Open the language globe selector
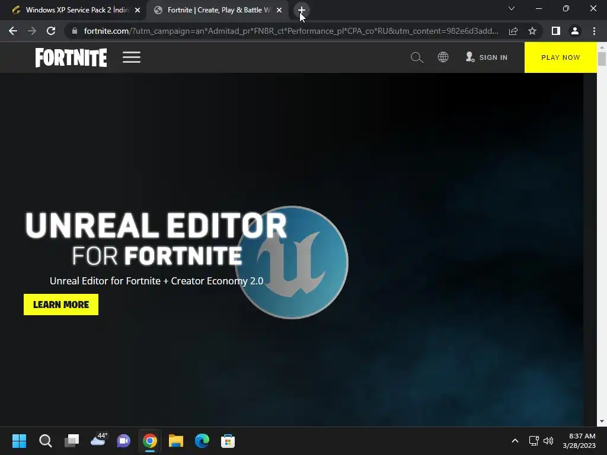Screen dimensions: 607x455 443,57
